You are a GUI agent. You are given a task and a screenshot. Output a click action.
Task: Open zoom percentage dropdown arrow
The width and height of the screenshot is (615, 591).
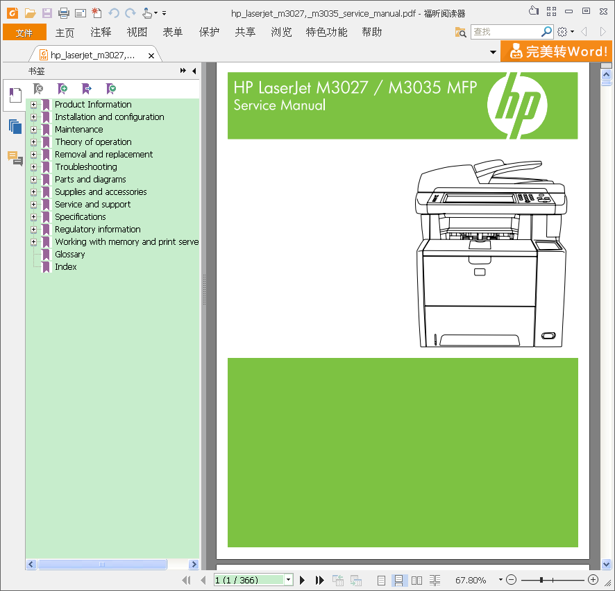(x=500, y=580)
